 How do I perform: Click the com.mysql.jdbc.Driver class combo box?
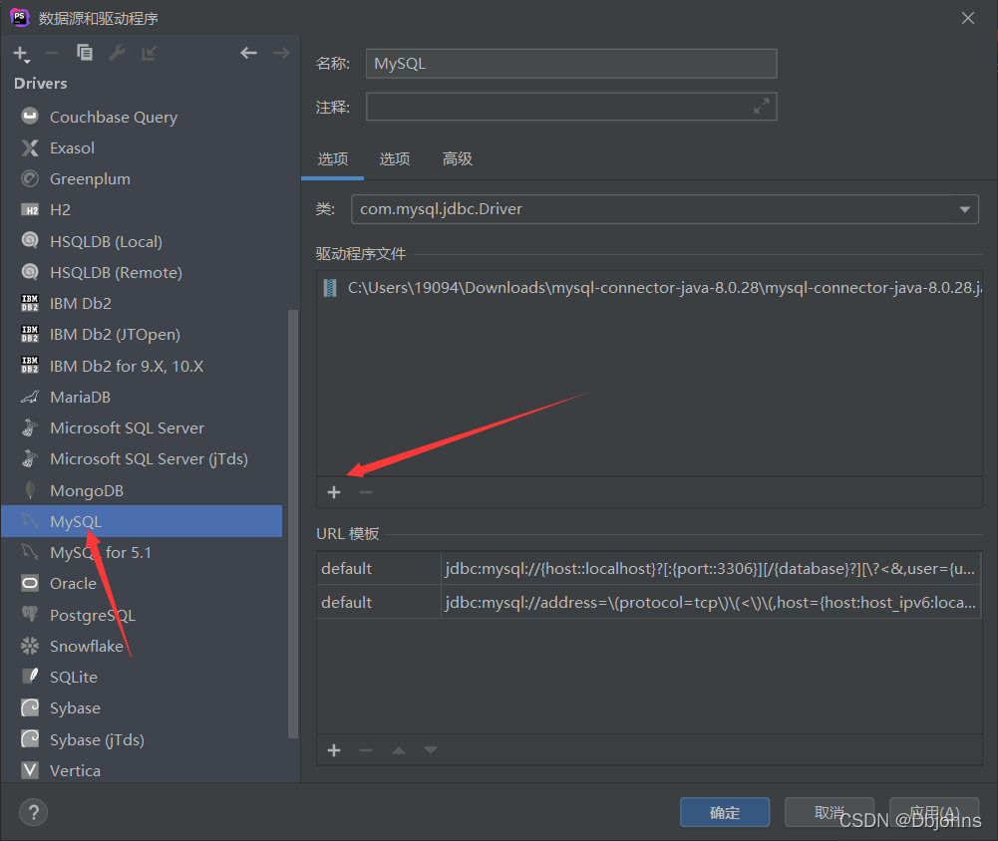click(x=664, y=209)
